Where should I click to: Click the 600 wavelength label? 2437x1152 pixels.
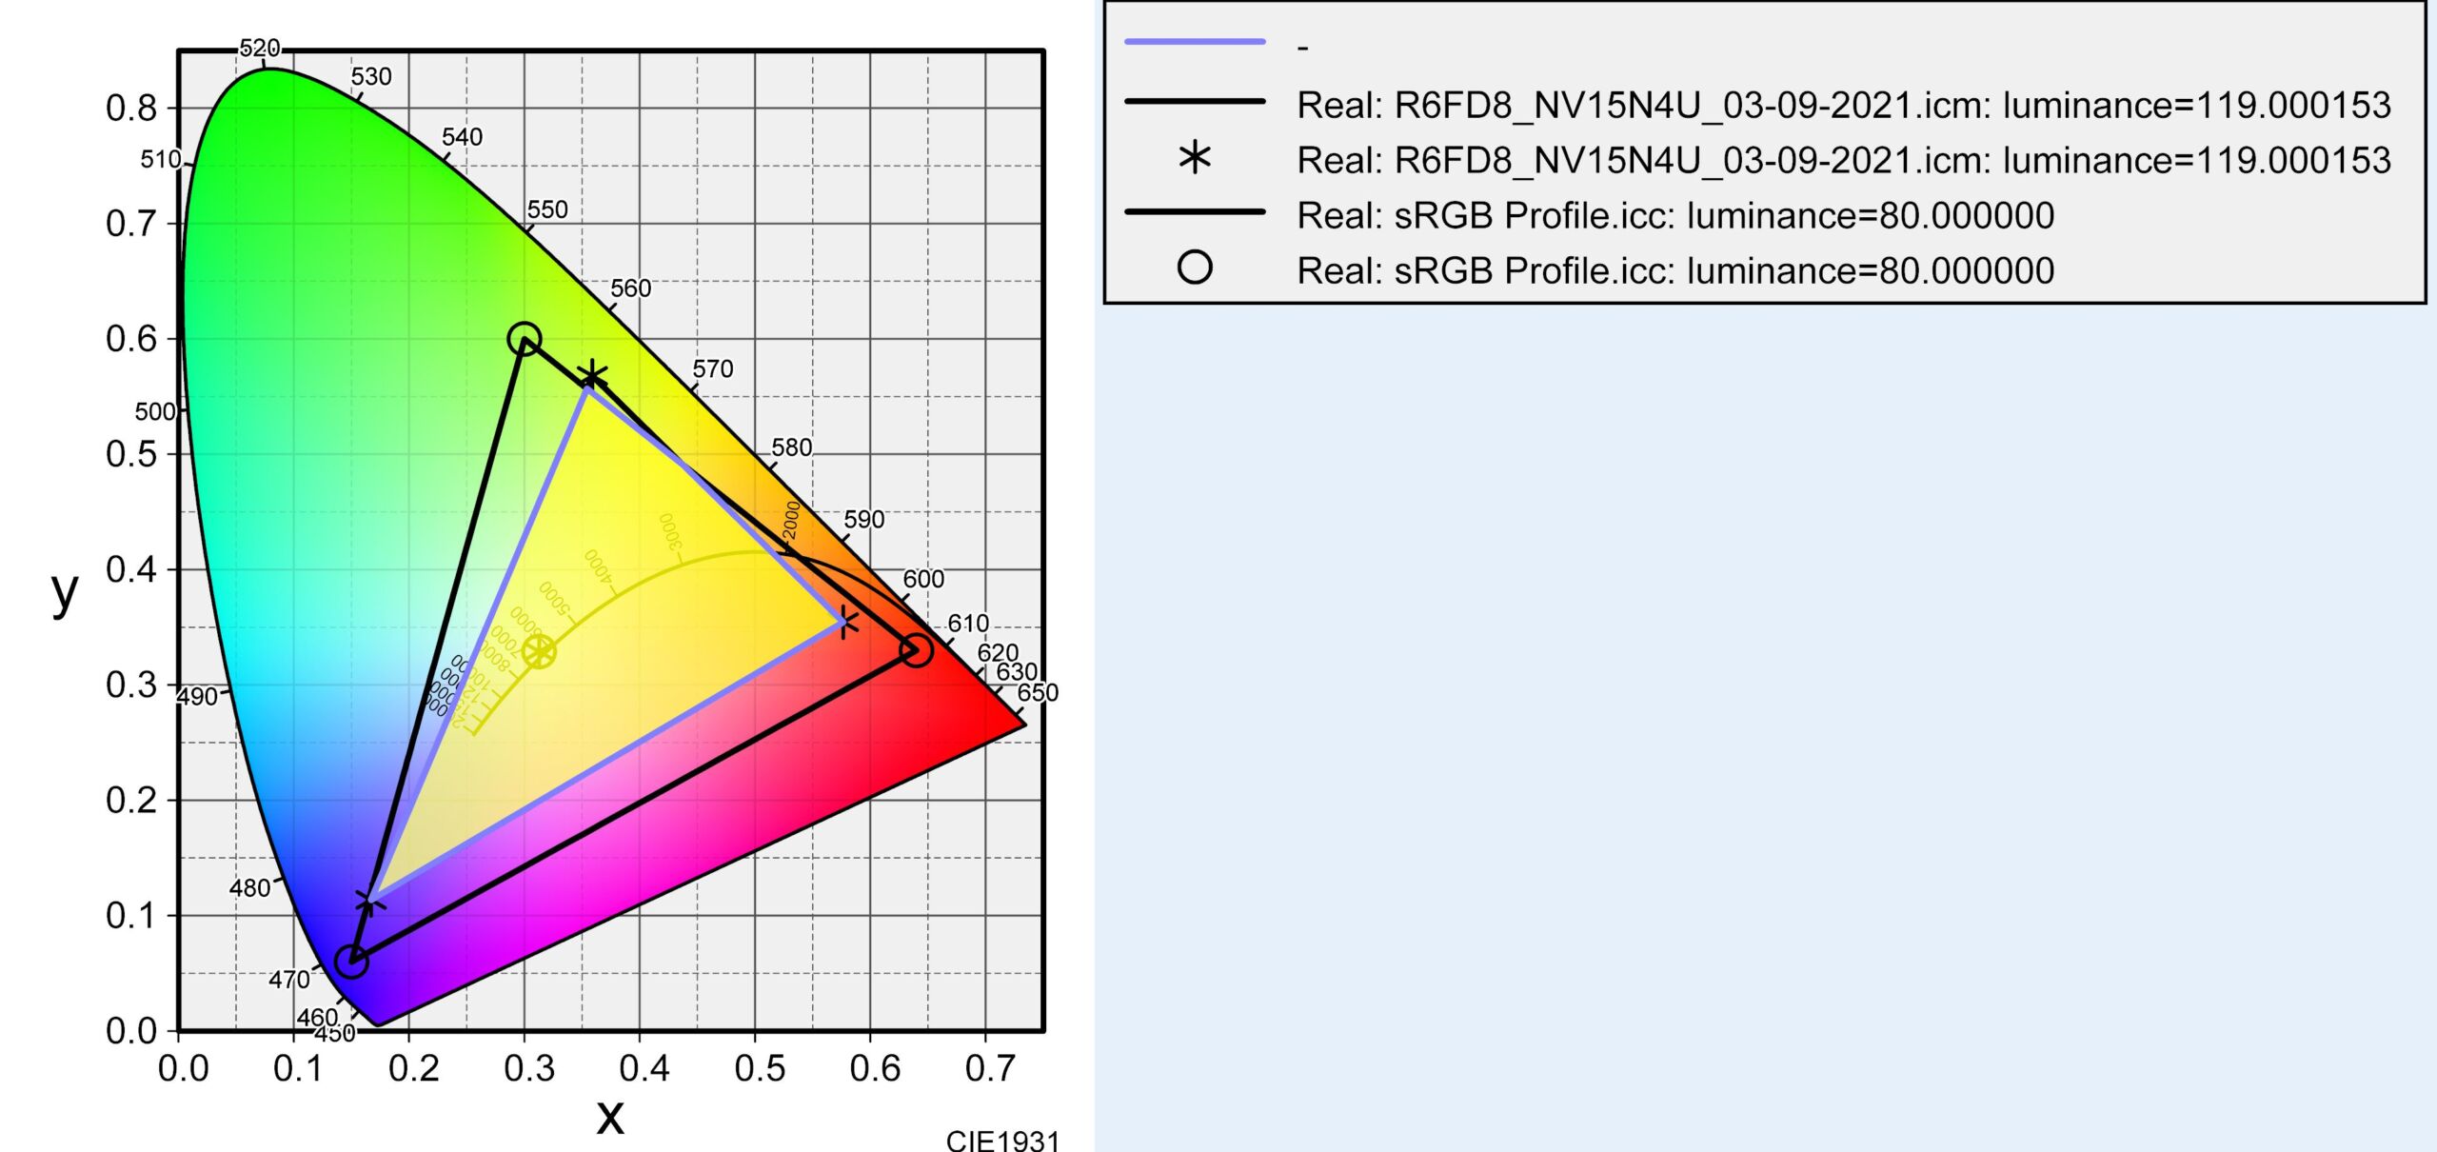[x=923, y=579]
